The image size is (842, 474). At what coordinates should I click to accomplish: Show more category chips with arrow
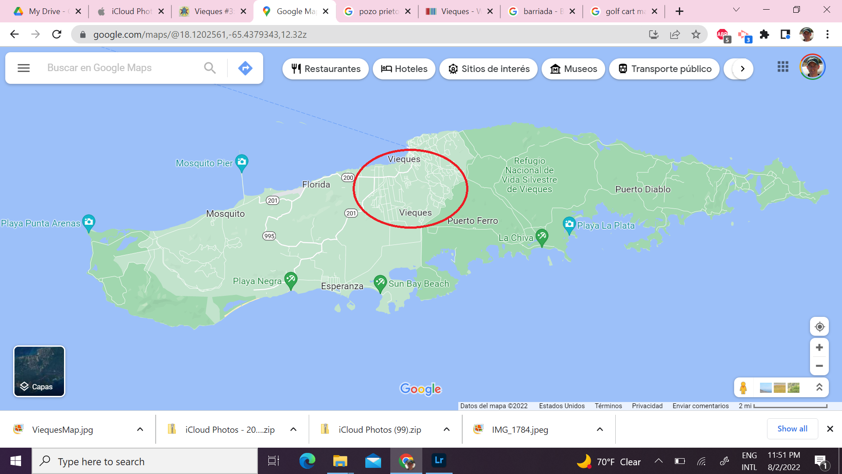click(742, 69)
